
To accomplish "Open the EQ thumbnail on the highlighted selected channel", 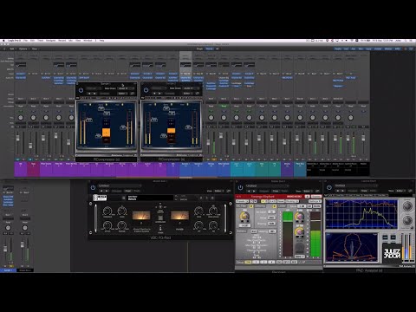I will [x=185, y=65].
